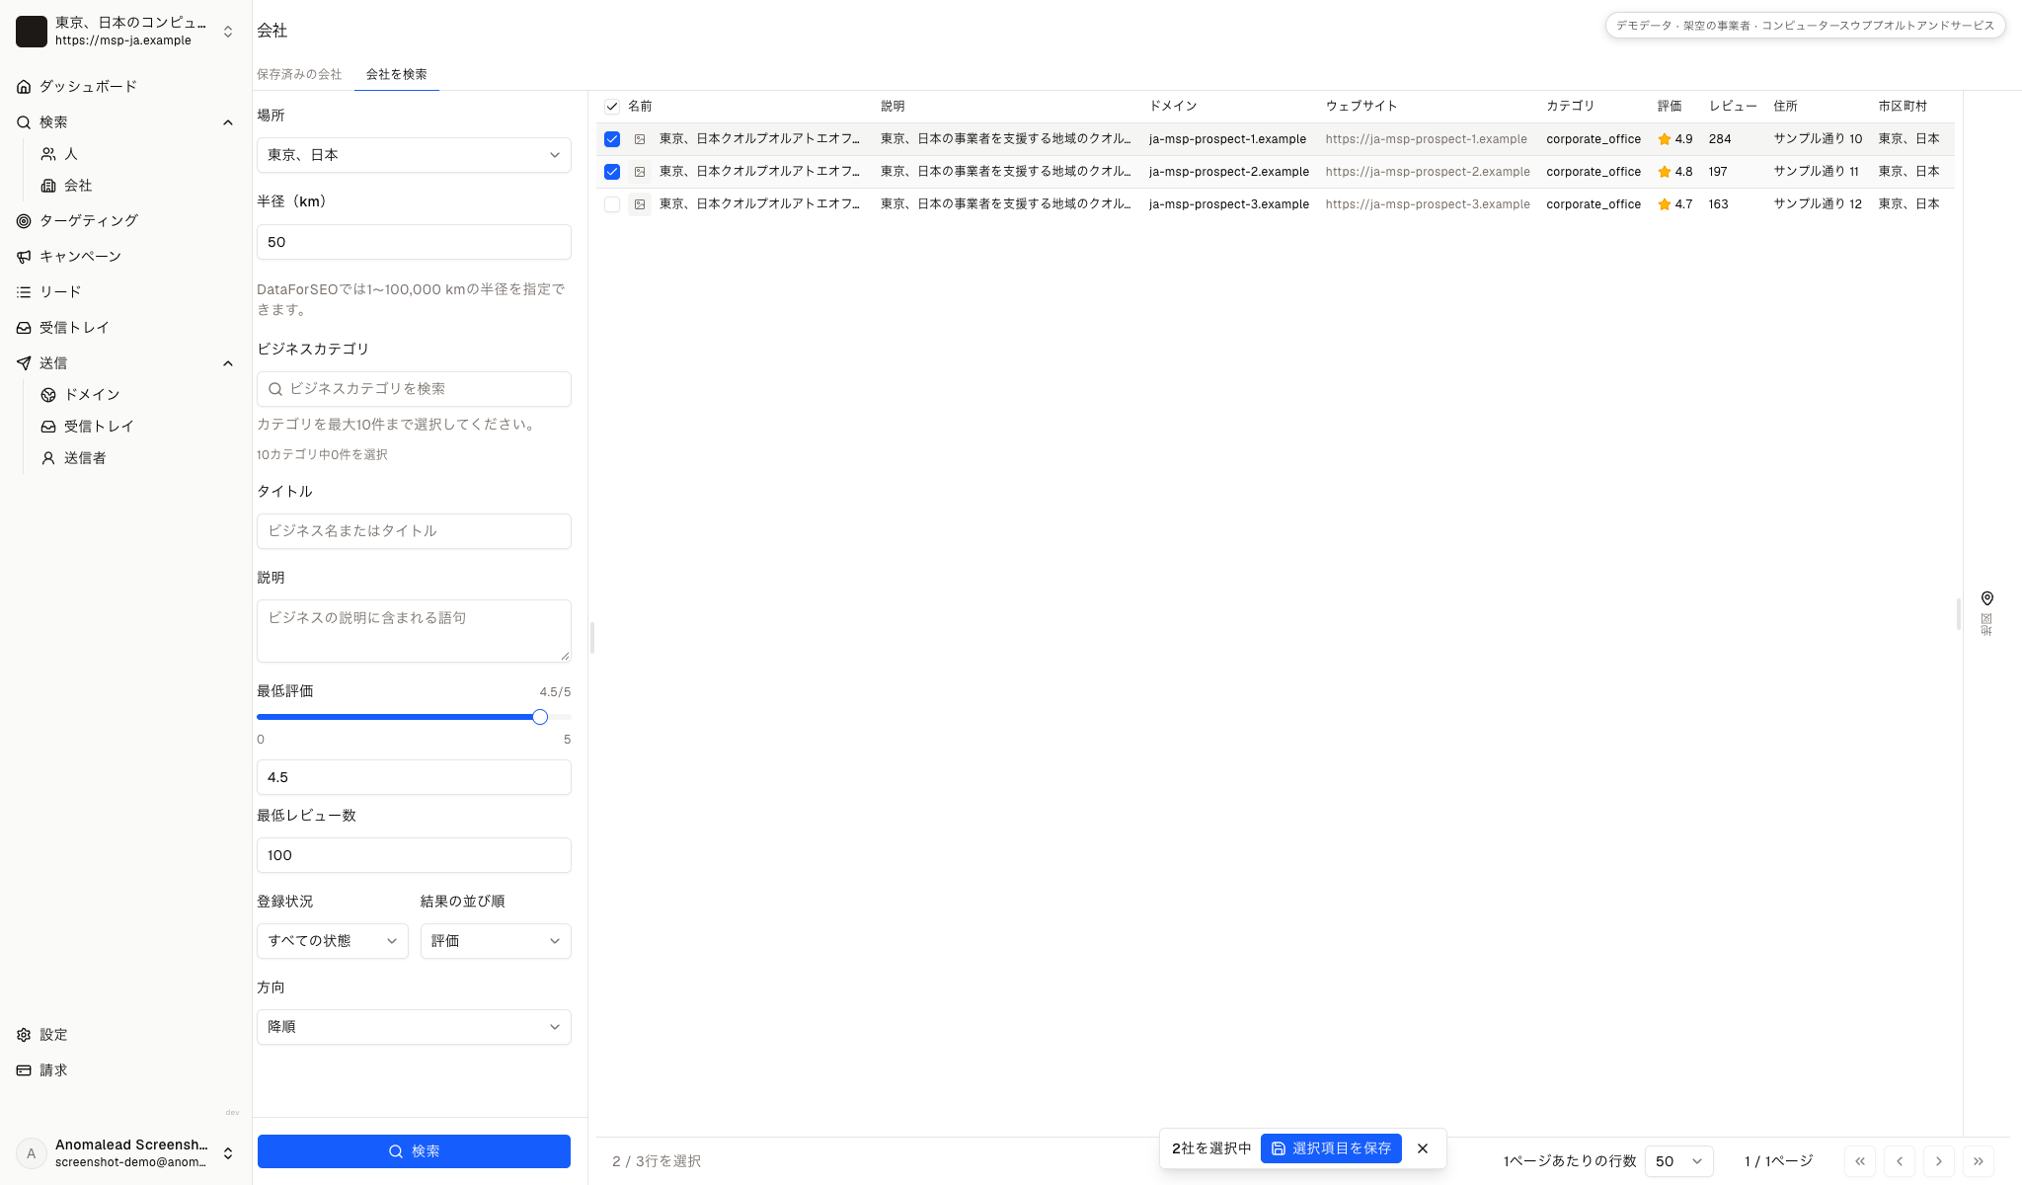Image resolution: width=2022 pixels, height=1185 pixels.
Task: Switch to 保存済みの会社 tab
Action: (x=299, y=74)
